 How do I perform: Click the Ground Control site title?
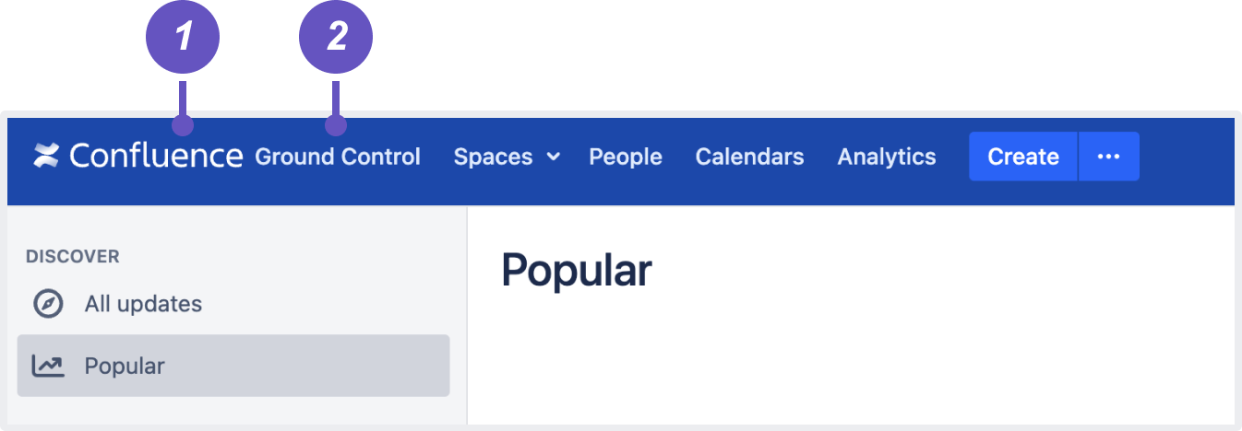point(338,157)
